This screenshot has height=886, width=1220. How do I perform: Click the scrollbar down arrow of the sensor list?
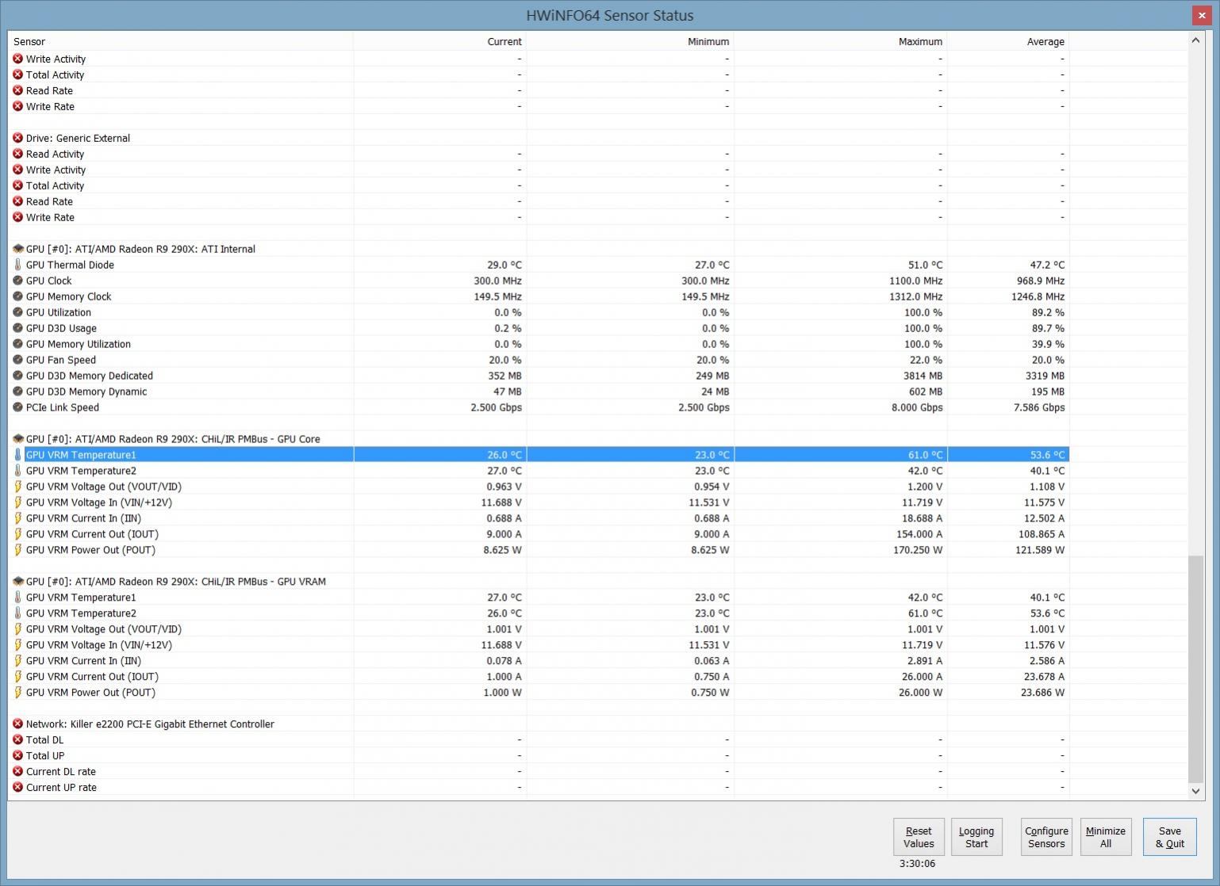[1195, 791]
